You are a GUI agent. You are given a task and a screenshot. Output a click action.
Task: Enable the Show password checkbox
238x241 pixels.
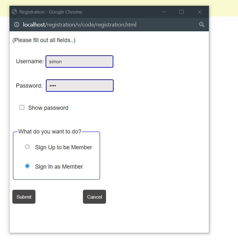tap(22, 108)
